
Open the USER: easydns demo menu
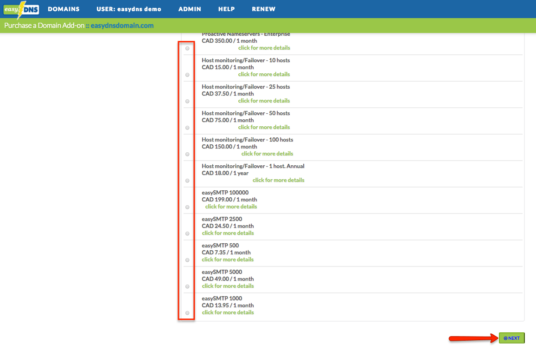[128, 9]
